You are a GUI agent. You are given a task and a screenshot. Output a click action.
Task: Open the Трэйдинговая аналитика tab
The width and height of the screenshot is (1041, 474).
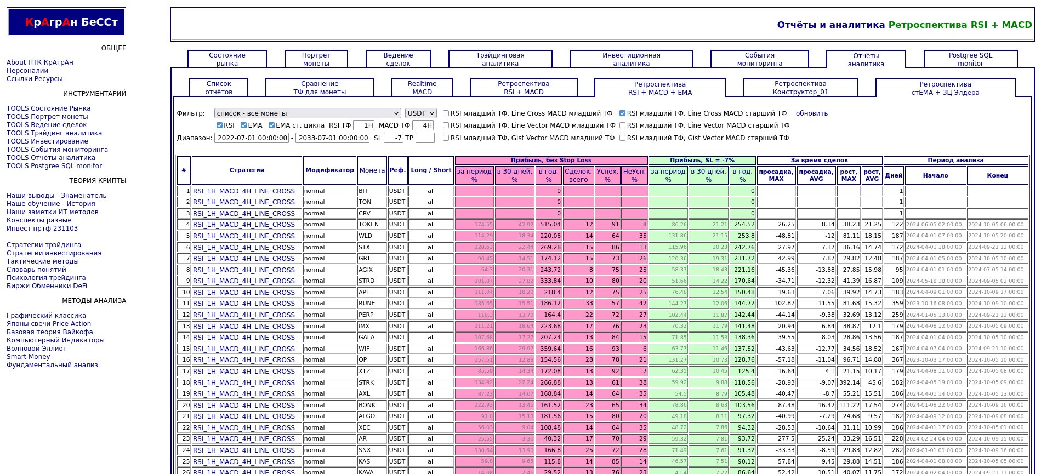[500, 59]
